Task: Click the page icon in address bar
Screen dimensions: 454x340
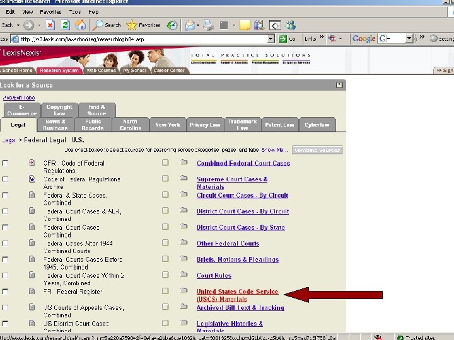Action: click(15, 39)
